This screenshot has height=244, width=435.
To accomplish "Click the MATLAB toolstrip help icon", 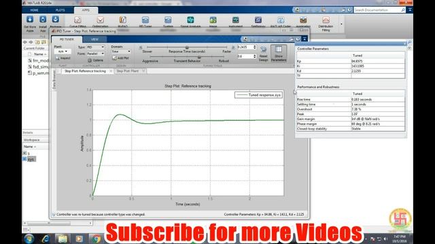I will click(349, 10).
